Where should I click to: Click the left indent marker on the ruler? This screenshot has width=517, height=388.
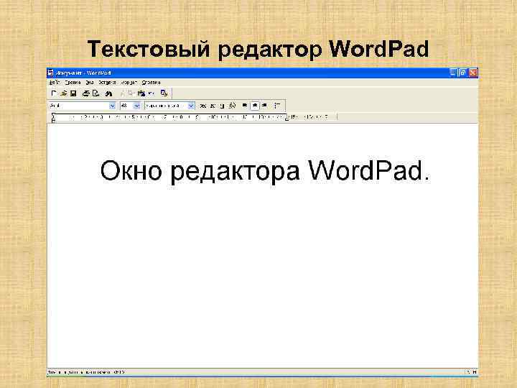pos(53,118)
